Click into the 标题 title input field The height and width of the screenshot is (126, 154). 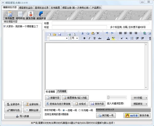point(100,23)
